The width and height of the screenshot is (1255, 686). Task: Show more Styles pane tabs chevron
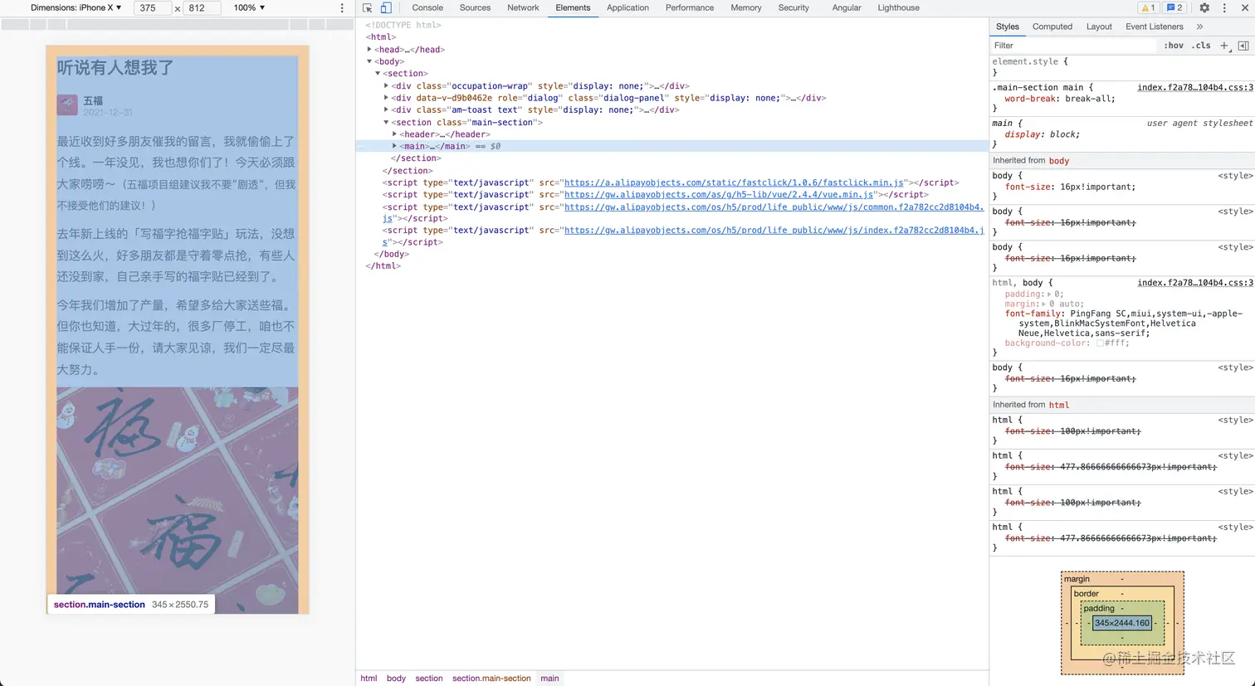pos(1199,27)
